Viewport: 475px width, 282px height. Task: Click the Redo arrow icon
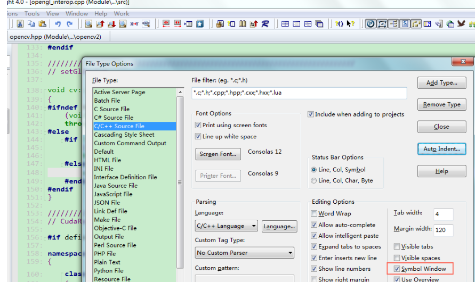click(x=70, y=24)
